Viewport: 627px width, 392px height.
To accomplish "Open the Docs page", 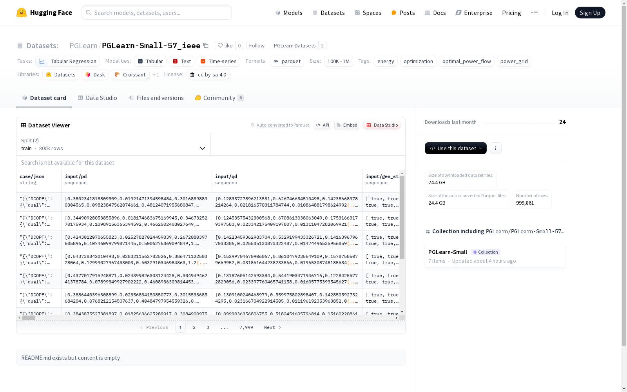I will [435, 13].
